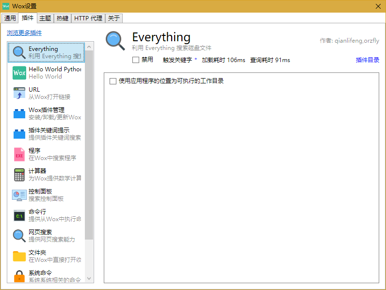Select the 插件关键词提示 plugin name
This screenshot has height=290, width=386.
tap(49, 130)
